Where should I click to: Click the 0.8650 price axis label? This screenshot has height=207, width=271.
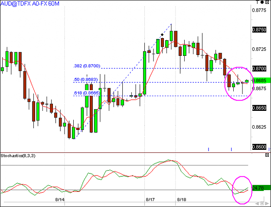pyautogui.click(x=259, y=108)
